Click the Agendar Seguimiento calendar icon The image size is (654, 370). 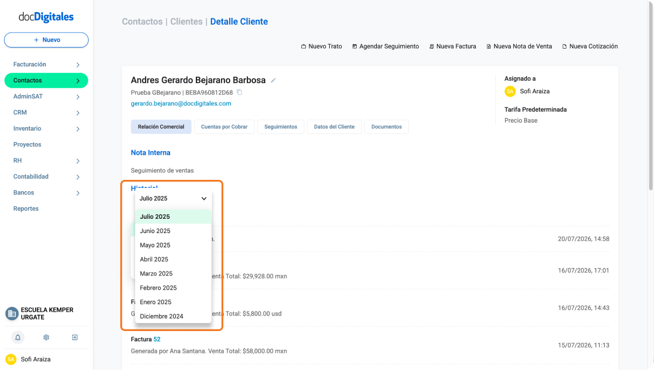[x=354, y=46]
